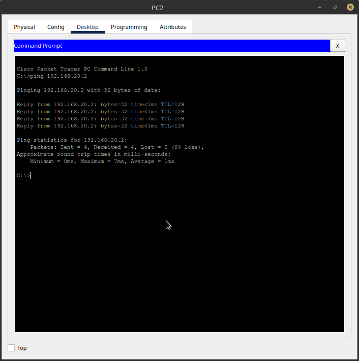Enable the Top checkbox
The height and width of the screenshot is (361, 359).
click(x=11, y=348)
